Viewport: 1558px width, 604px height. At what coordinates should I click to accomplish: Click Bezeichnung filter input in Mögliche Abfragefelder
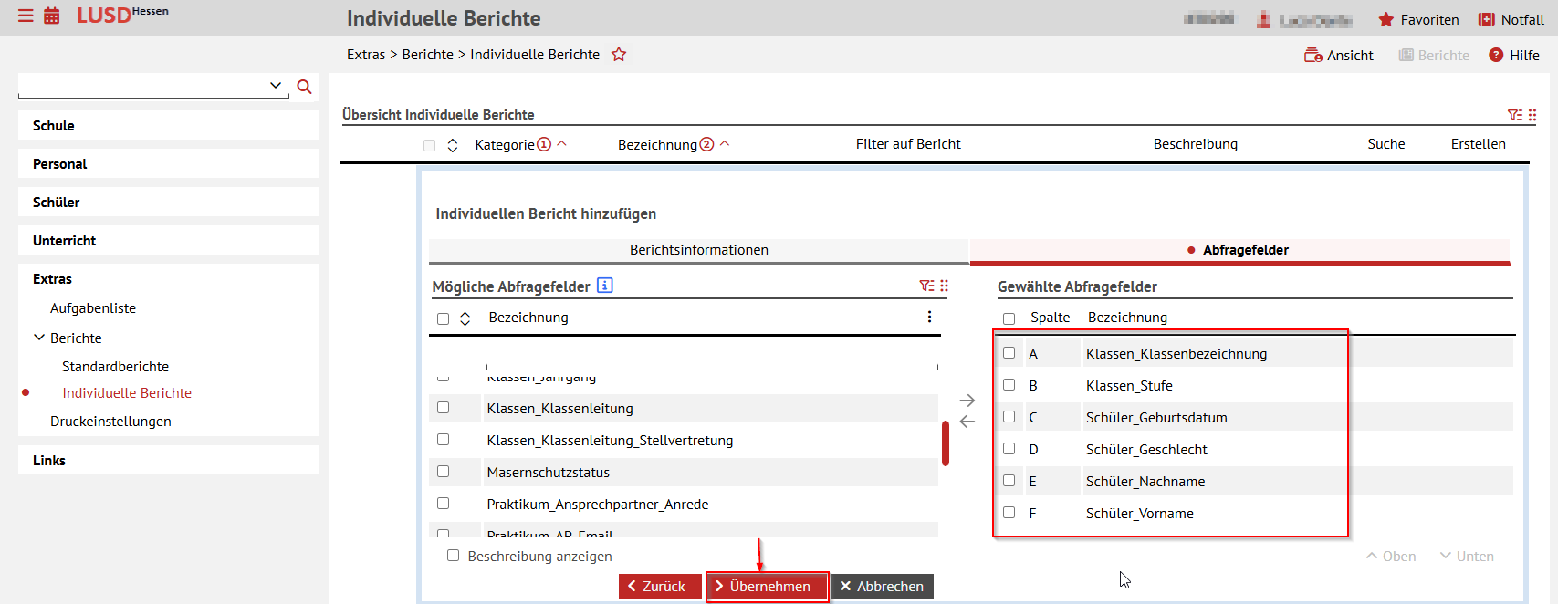[712, 363]
